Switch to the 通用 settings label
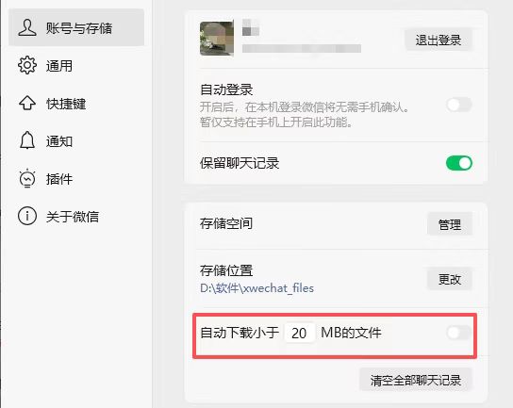The height and width of the screenshot is (408, 513). [59, 66]
